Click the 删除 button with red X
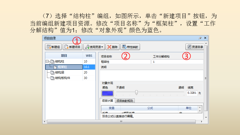 112,47
